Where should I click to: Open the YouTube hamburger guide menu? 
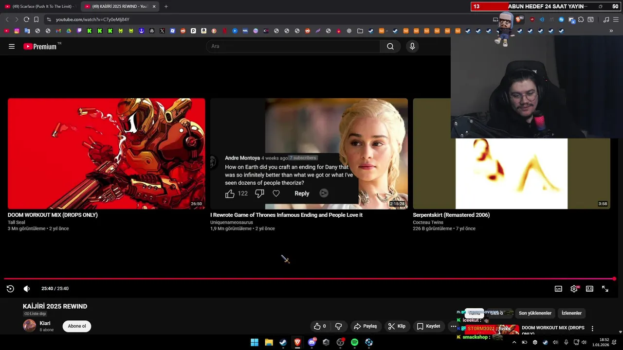12,46
